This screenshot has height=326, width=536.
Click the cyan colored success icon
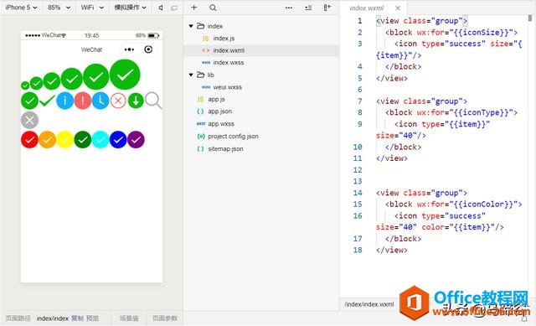pyautogui.click(x=100, y=140)
